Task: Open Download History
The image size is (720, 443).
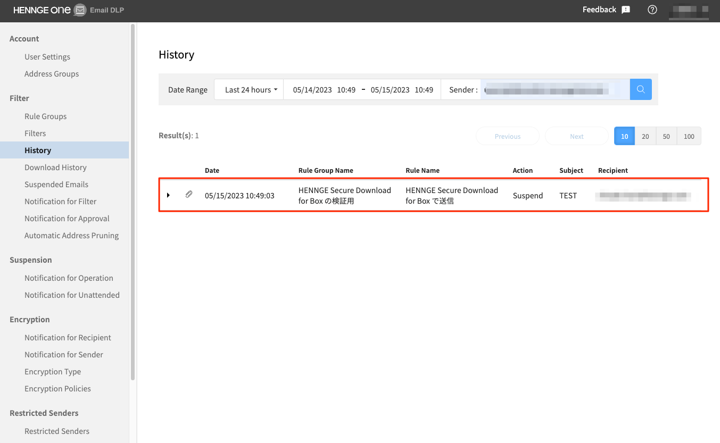Action: pos(55,168)
